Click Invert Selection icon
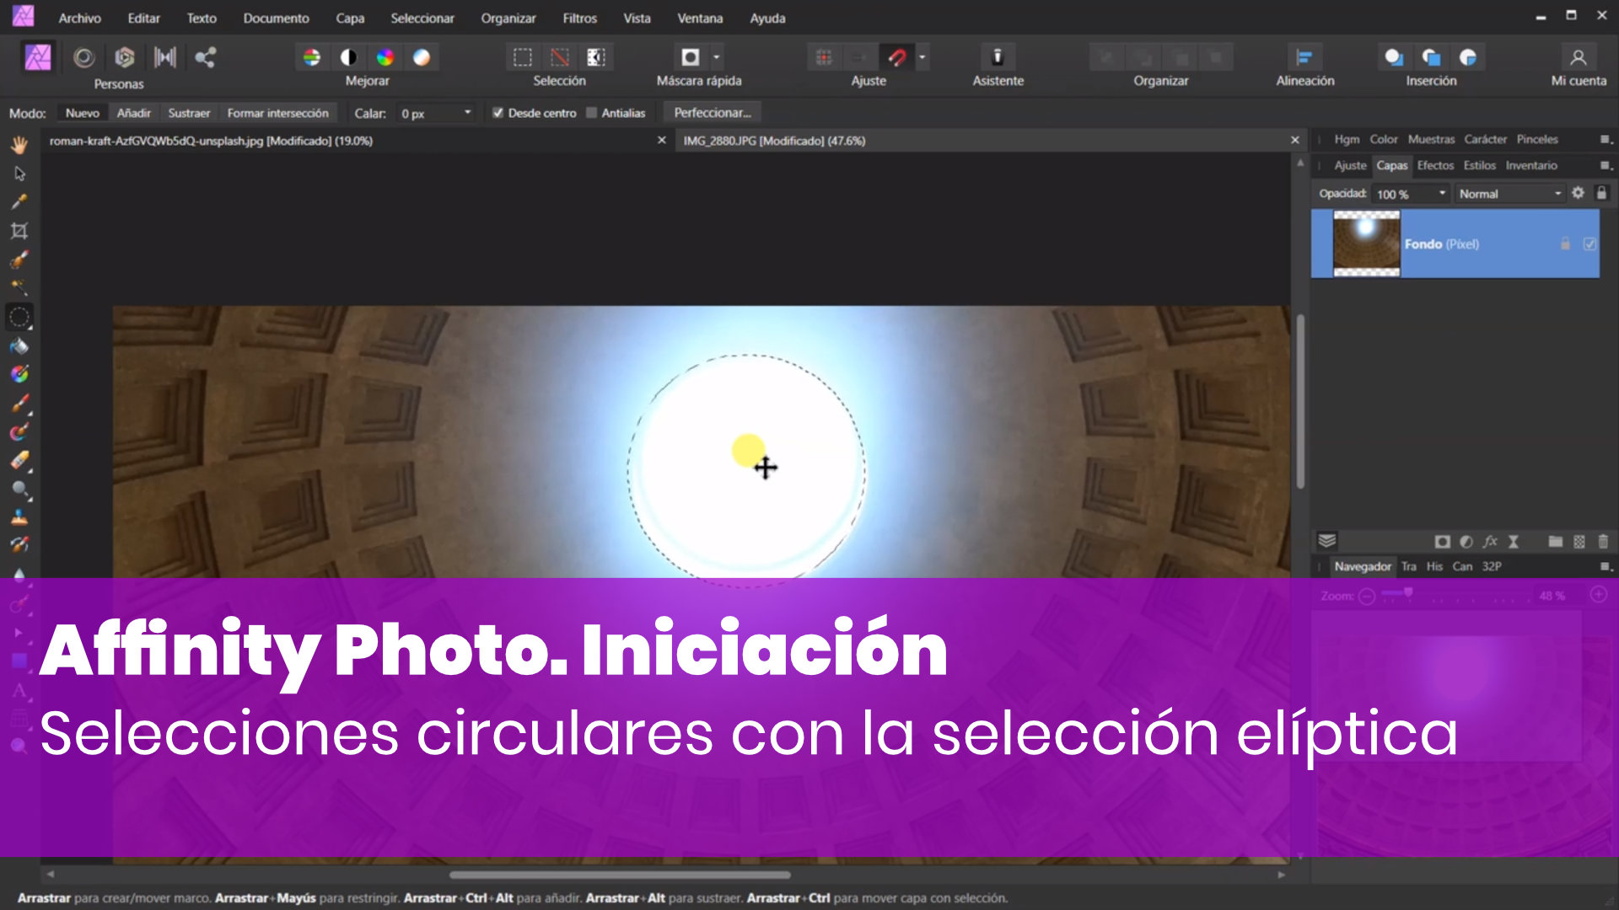1619x910 pixels. point(596,57)
